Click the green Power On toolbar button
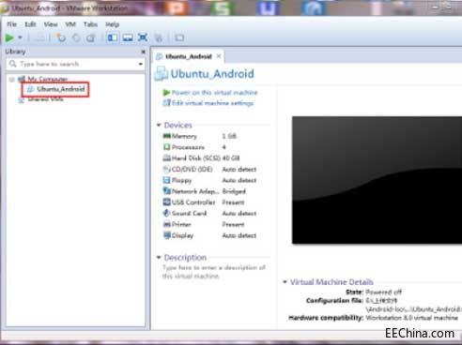462x345 pixels. coord(9,37)
